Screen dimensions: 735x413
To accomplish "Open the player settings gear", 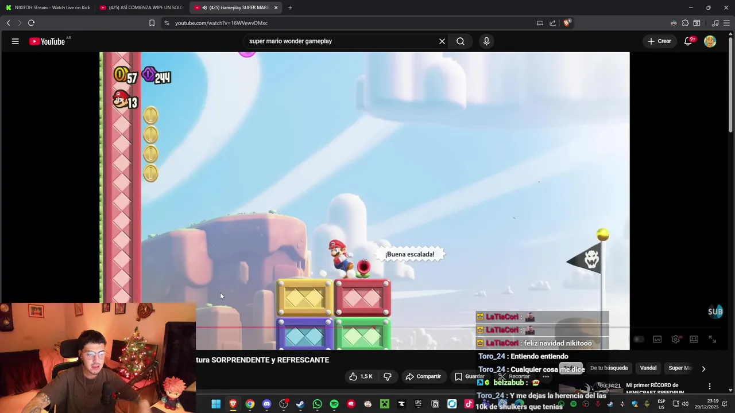I will 676,339.
